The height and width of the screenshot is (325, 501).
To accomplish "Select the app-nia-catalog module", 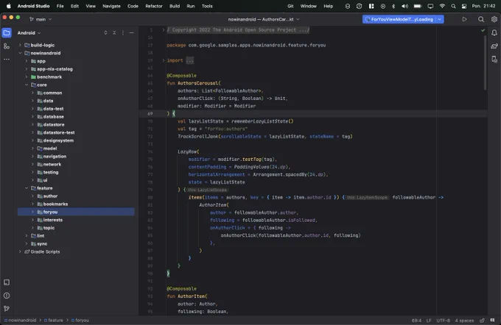I will click(x=76, y=69).
